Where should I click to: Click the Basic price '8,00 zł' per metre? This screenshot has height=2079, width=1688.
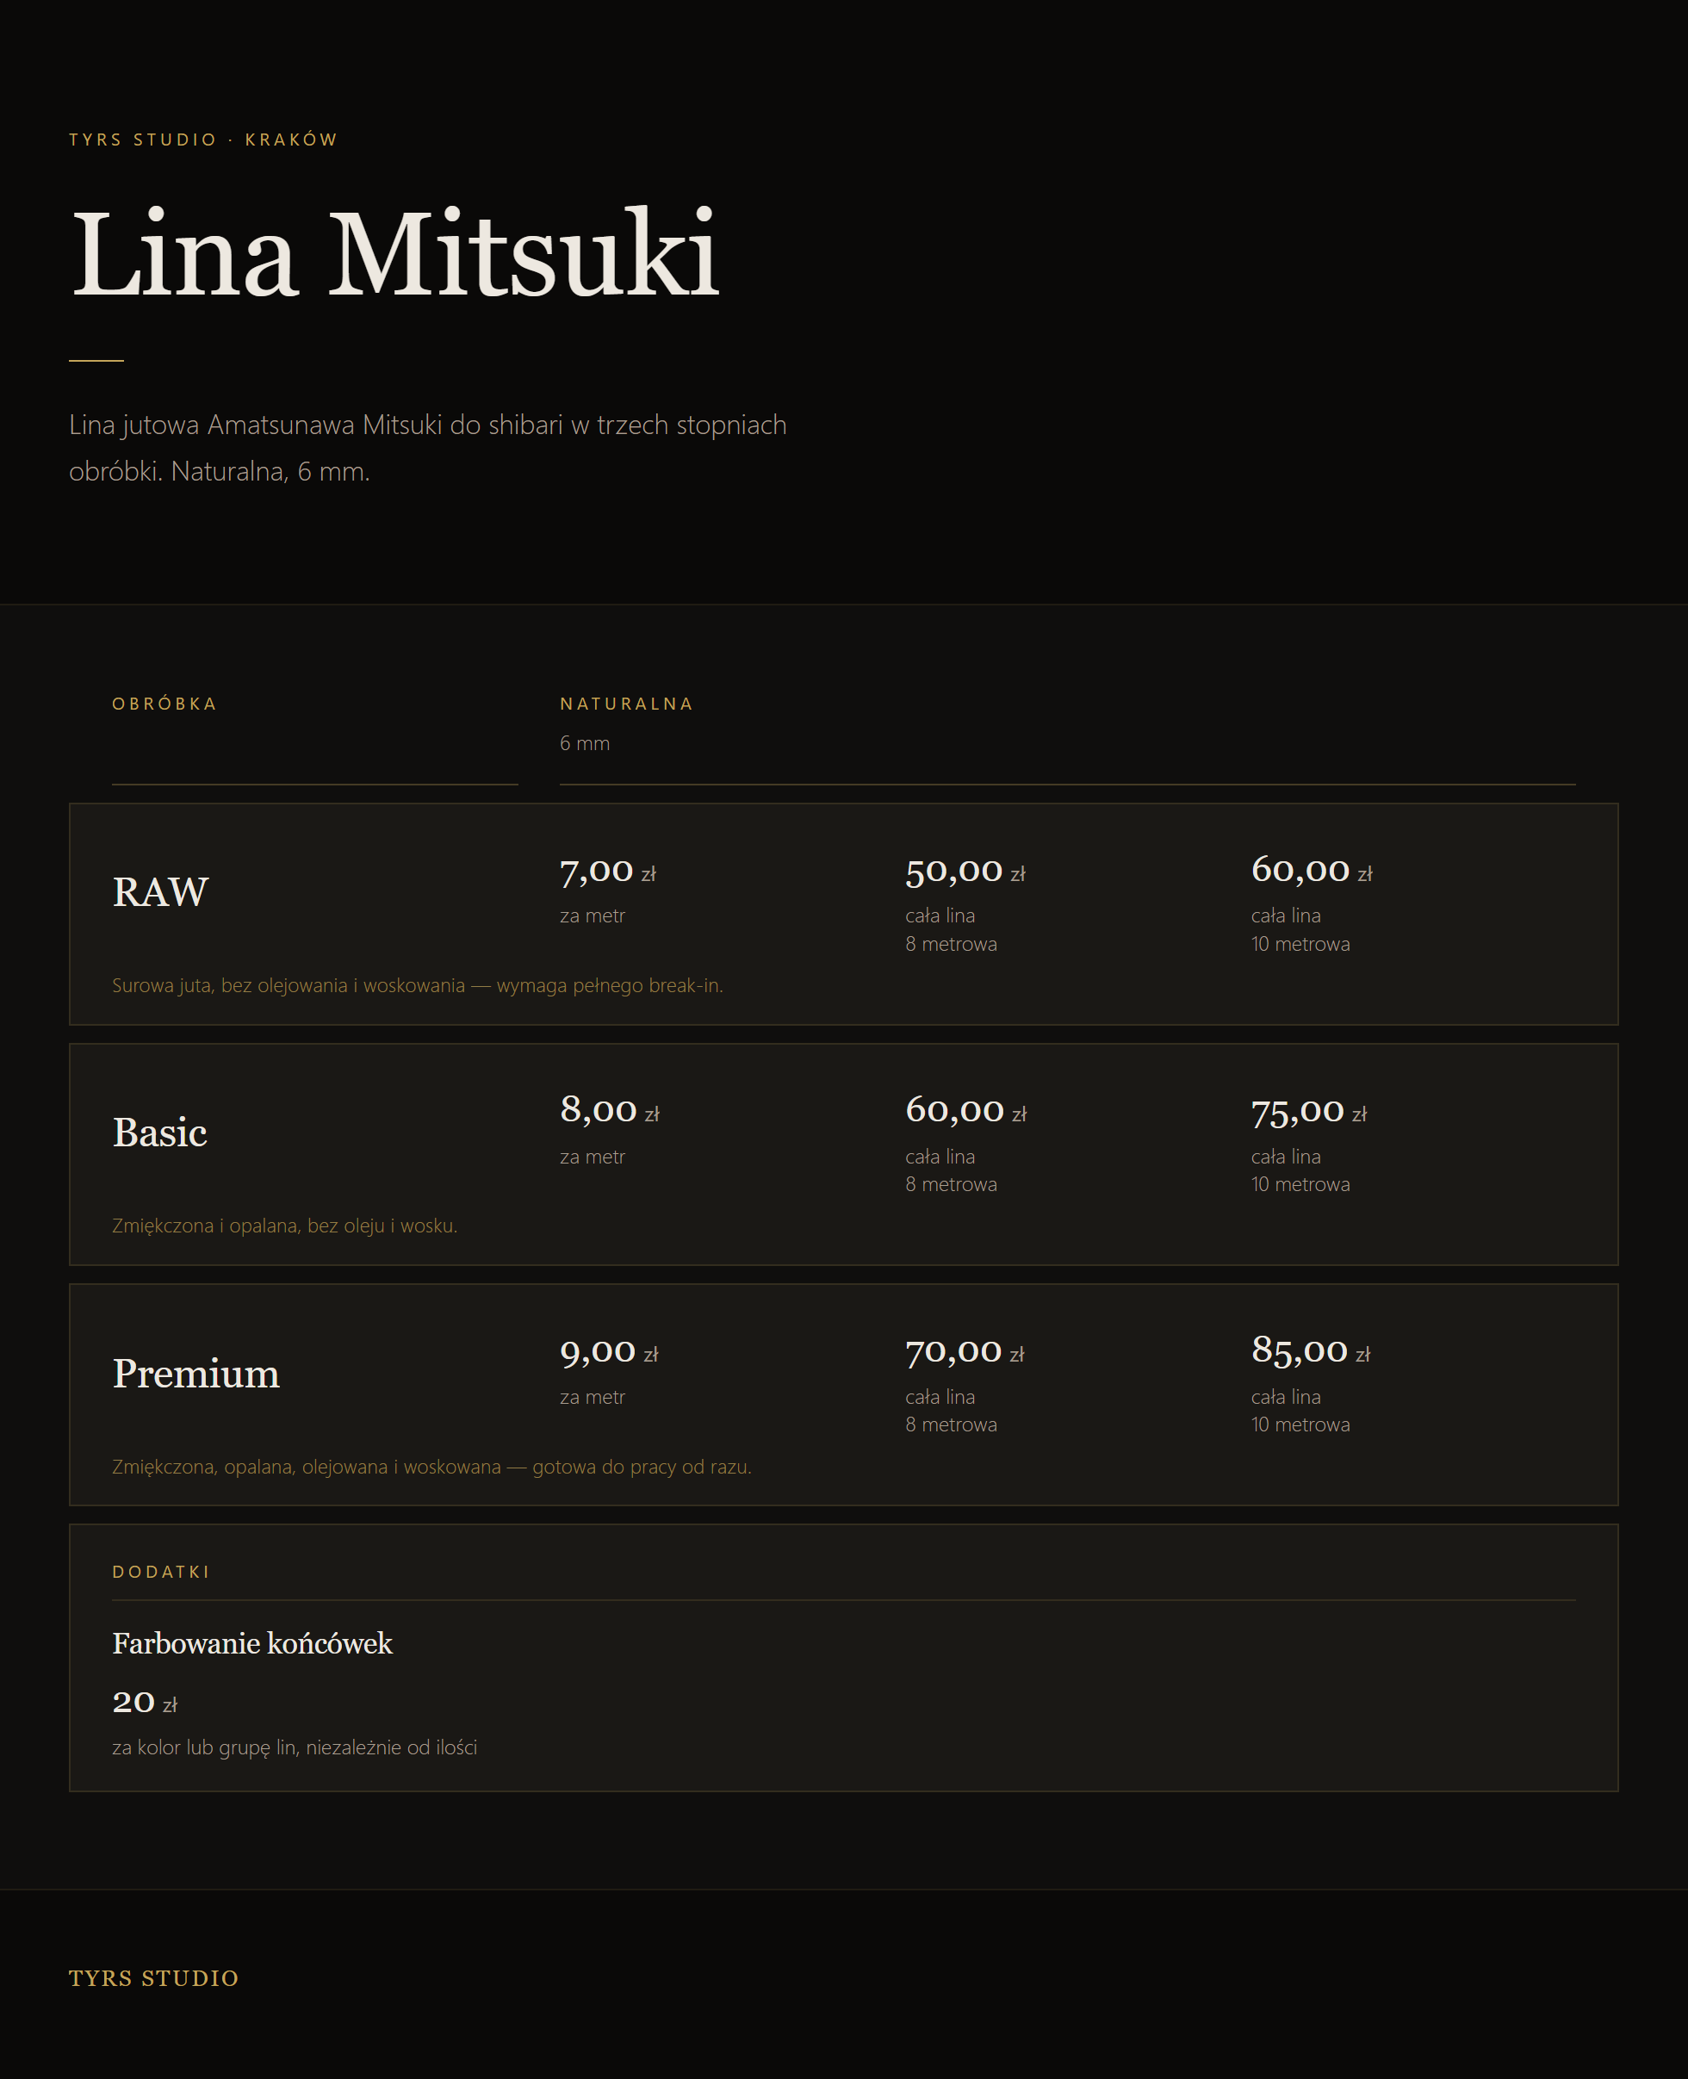tap(610, 1110)
